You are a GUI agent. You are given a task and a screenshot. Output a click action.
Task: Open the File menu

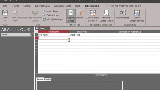[5, 6]
